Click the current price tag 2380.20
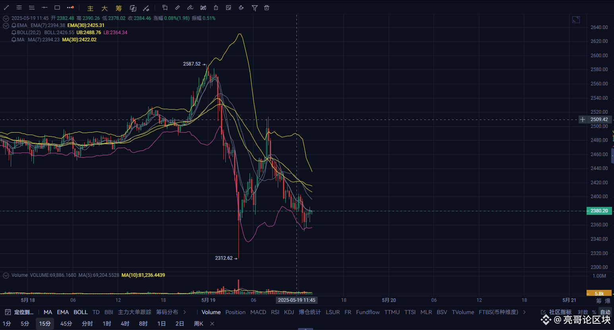614x330 pixels. pyautogui.click(x=599, y=211)
